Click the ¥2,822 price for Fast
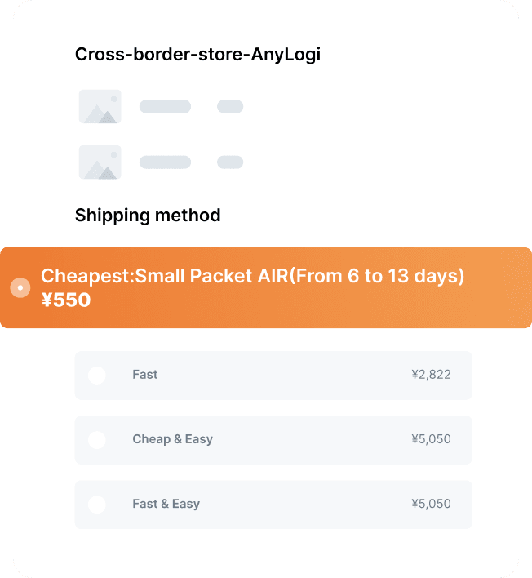Viewport: 532px width, 578px height. (431, 375)
